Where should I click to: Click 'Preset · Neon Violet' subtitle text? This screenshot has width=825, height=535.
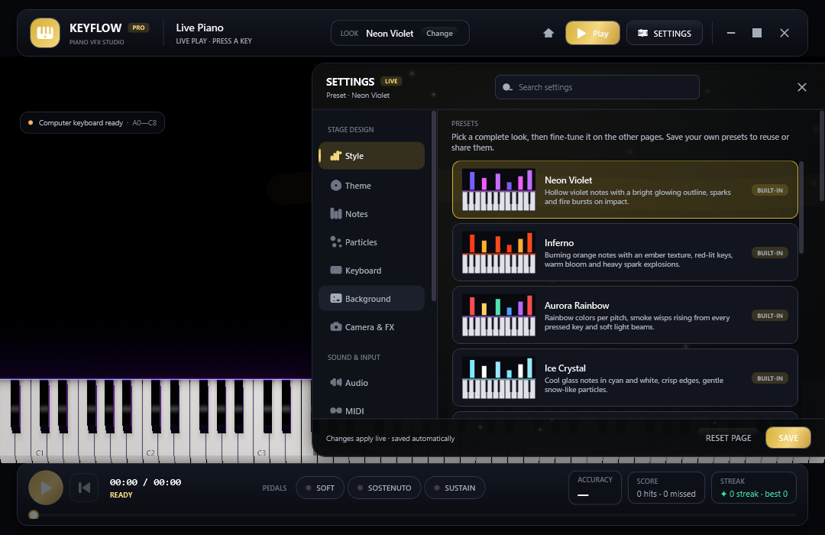click(x=357, y=96)
